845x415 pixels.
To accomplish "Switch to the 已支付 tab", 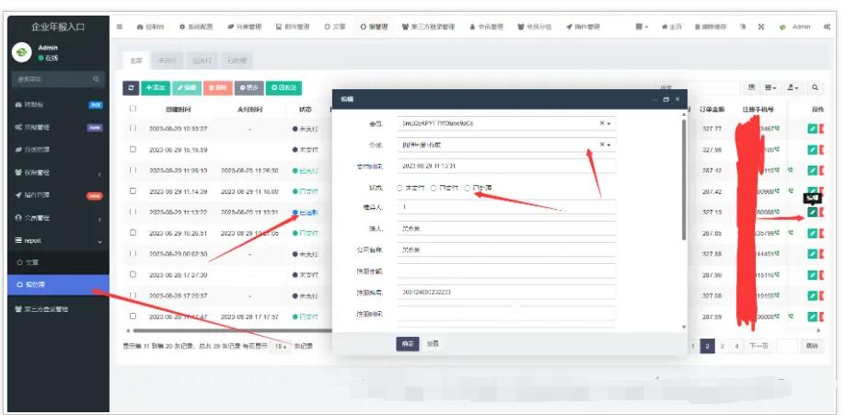I will point(202,61).
